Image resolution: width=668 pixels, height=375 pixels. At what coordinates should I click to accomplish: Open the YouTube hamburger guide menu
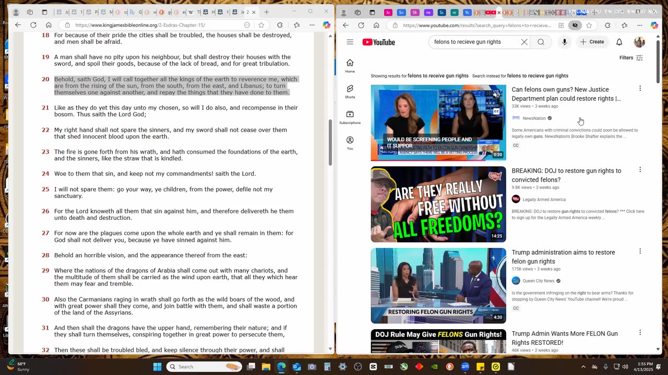[x=350, y=42]
